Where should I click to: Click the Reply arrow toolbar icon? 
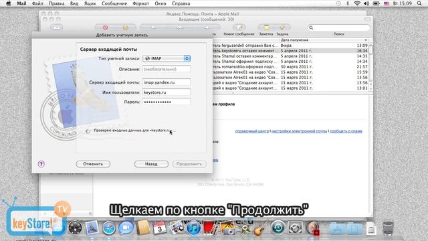(153, 27)
